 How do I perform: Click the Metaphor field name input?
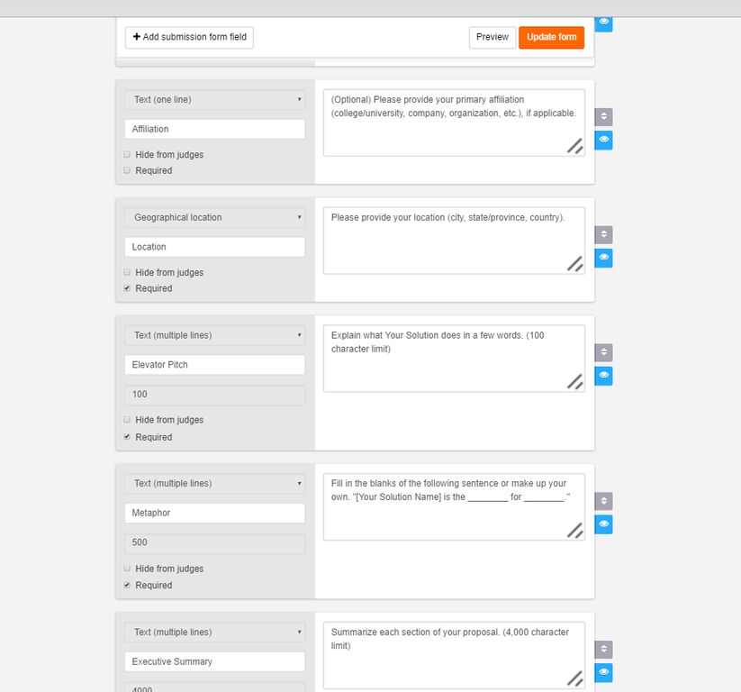click(x=214, y=513)
